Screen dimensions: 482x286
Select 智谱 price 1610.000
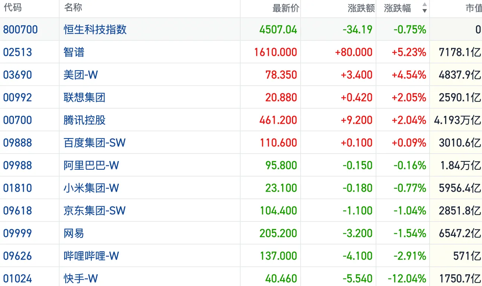pos(276,52)
